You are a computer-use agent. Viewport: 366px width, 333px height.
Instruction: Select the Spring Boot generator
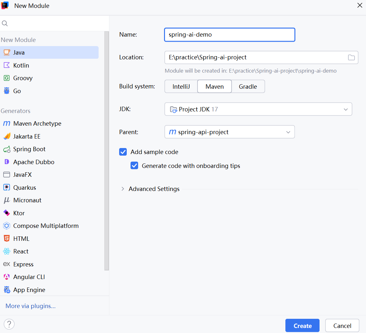click(x=49, y=149)
